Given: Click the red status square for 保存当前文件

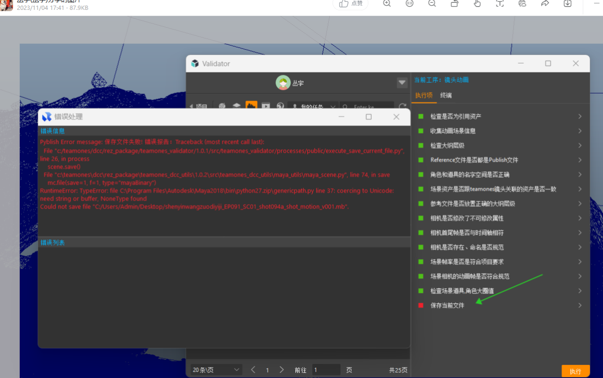Looking at the screenshot, I should click(x=421, y=306).
